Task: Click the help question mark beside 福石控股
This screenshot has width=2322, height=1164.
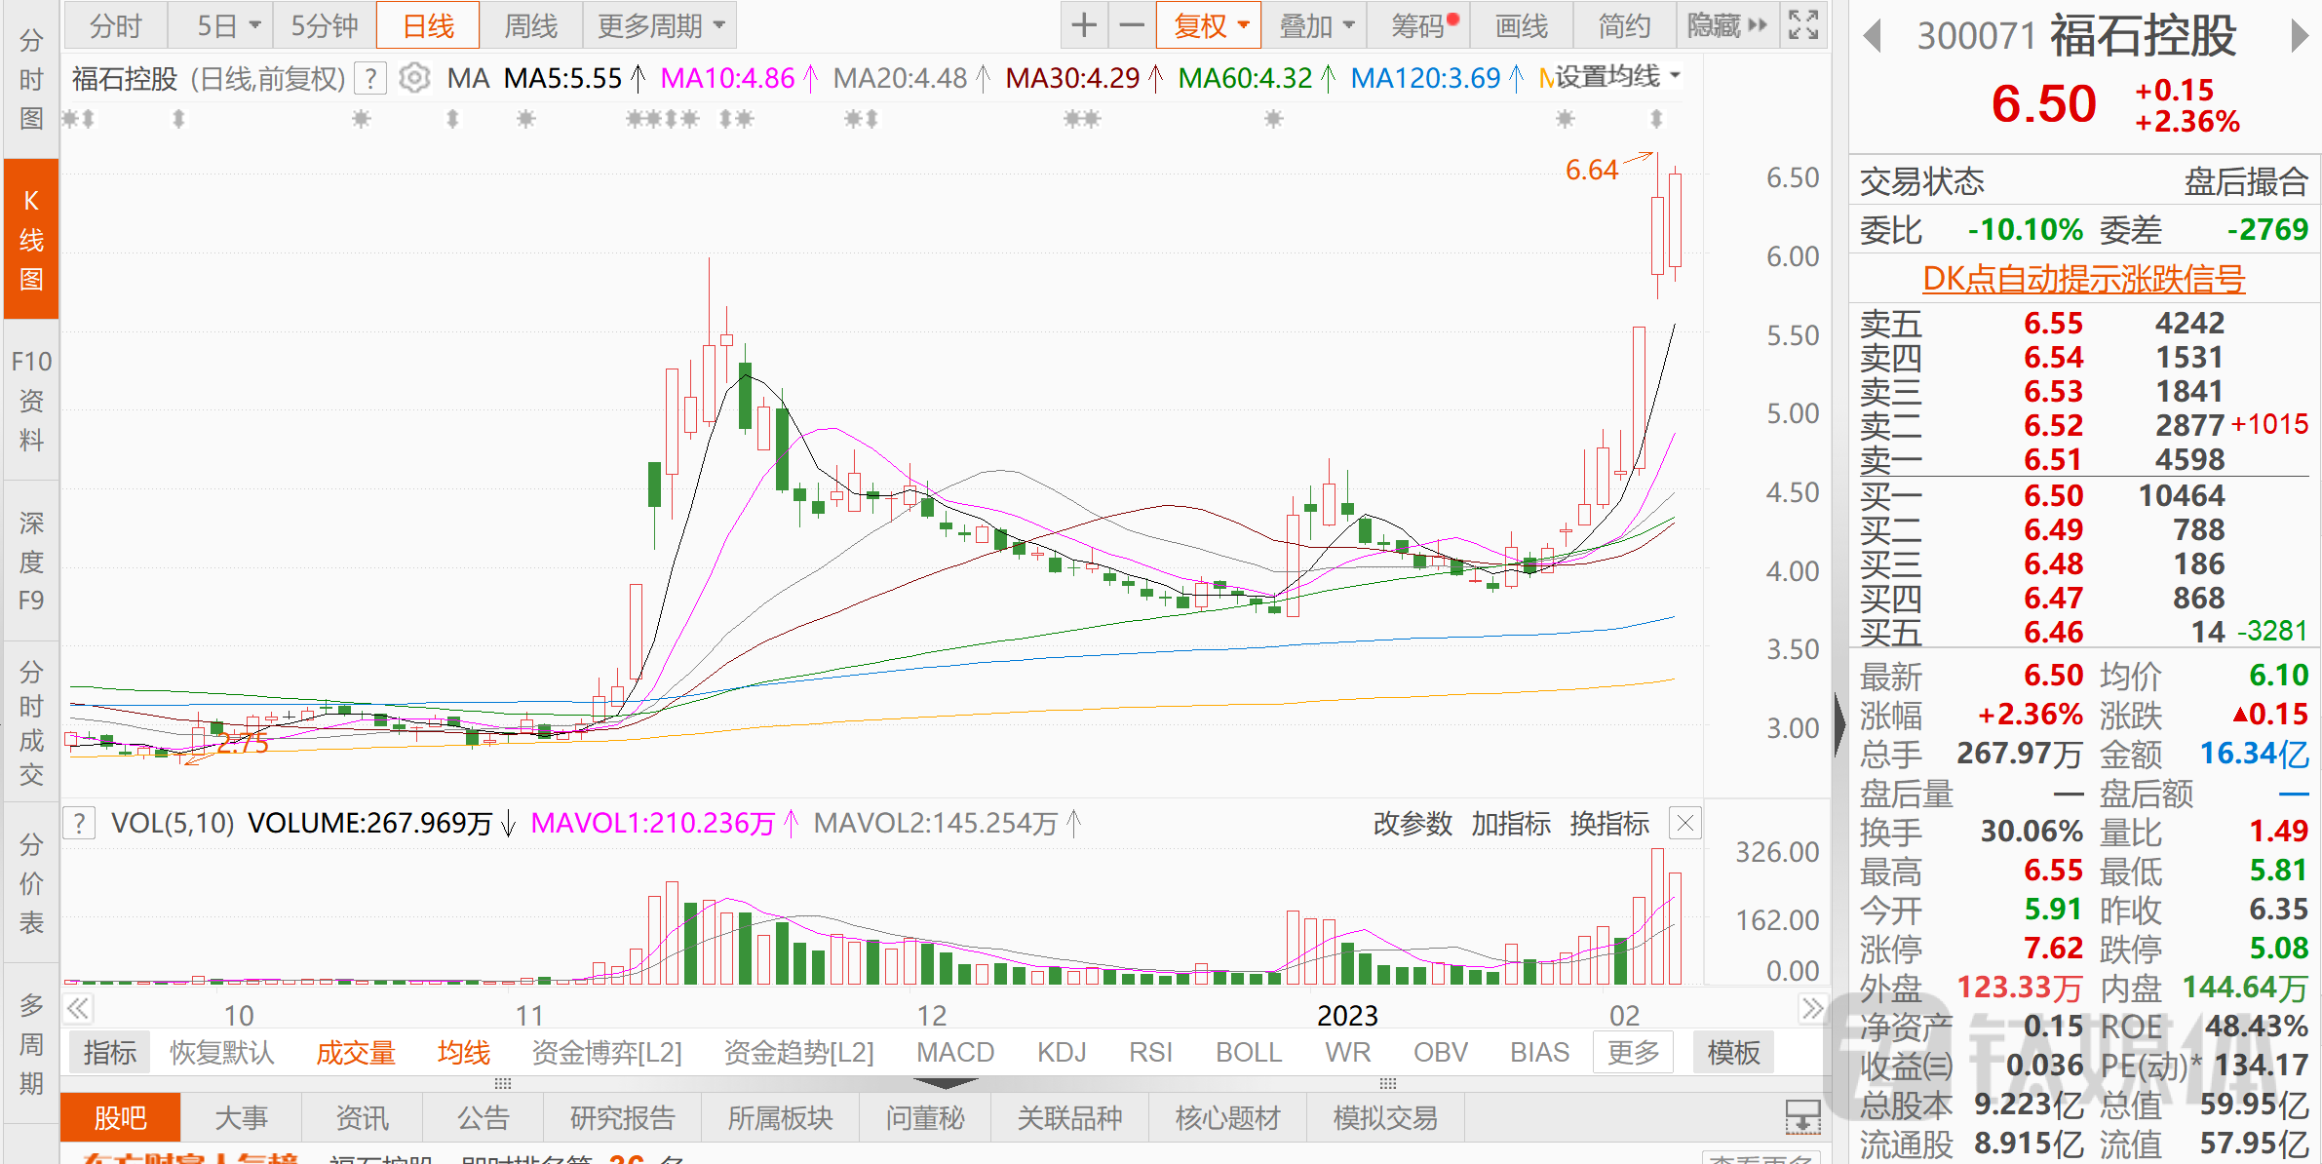Action: coord(370,78)
